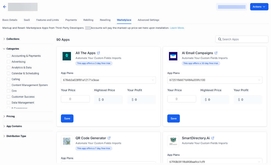Click the 7 day free trial badge
The image size is (271, 165).
click(94, 148)
